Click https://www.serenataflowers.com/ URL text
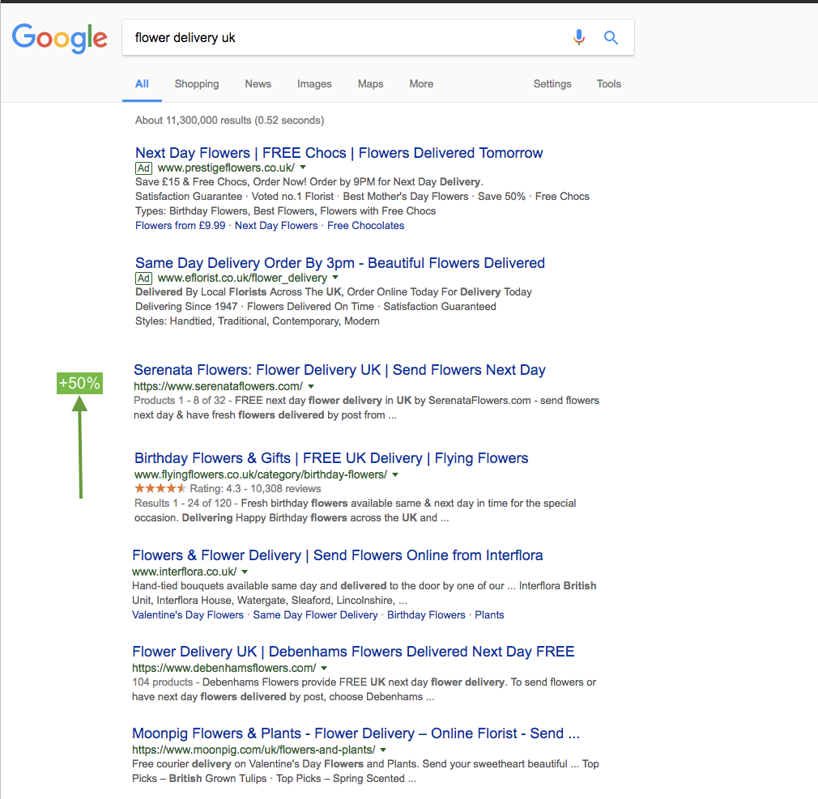Viewport: 818px width, 799px height. click(x=218, y=386)
